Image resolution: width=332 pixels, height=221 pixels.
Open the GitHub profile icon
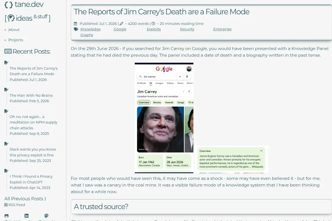click(6, 216)
